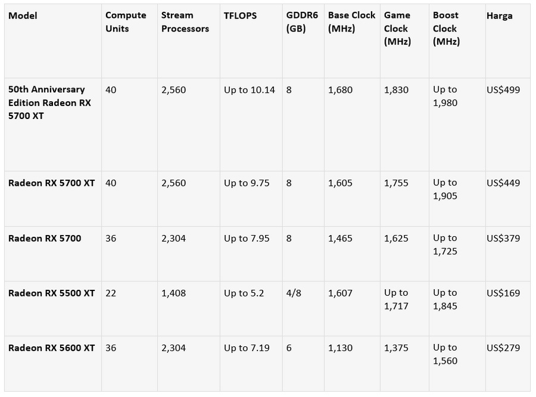The image size is (536, 397).
Task: Select the Up to 1,717 game clock cell
Action: (x=396, y=299)
